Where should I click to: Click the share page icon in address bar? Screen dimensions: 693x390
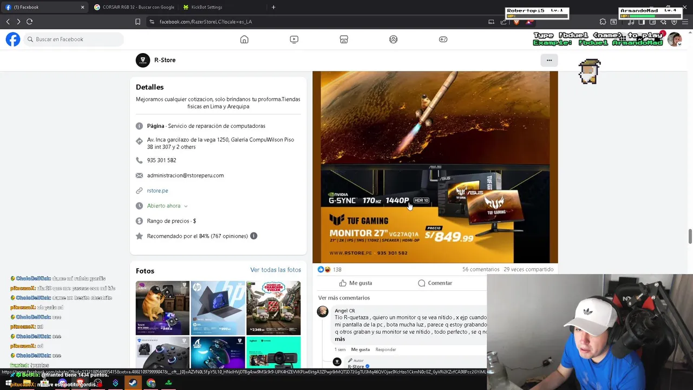tap(504, 22)
